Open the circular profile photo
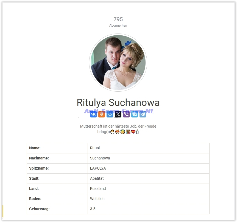 (x=118, y=63)
